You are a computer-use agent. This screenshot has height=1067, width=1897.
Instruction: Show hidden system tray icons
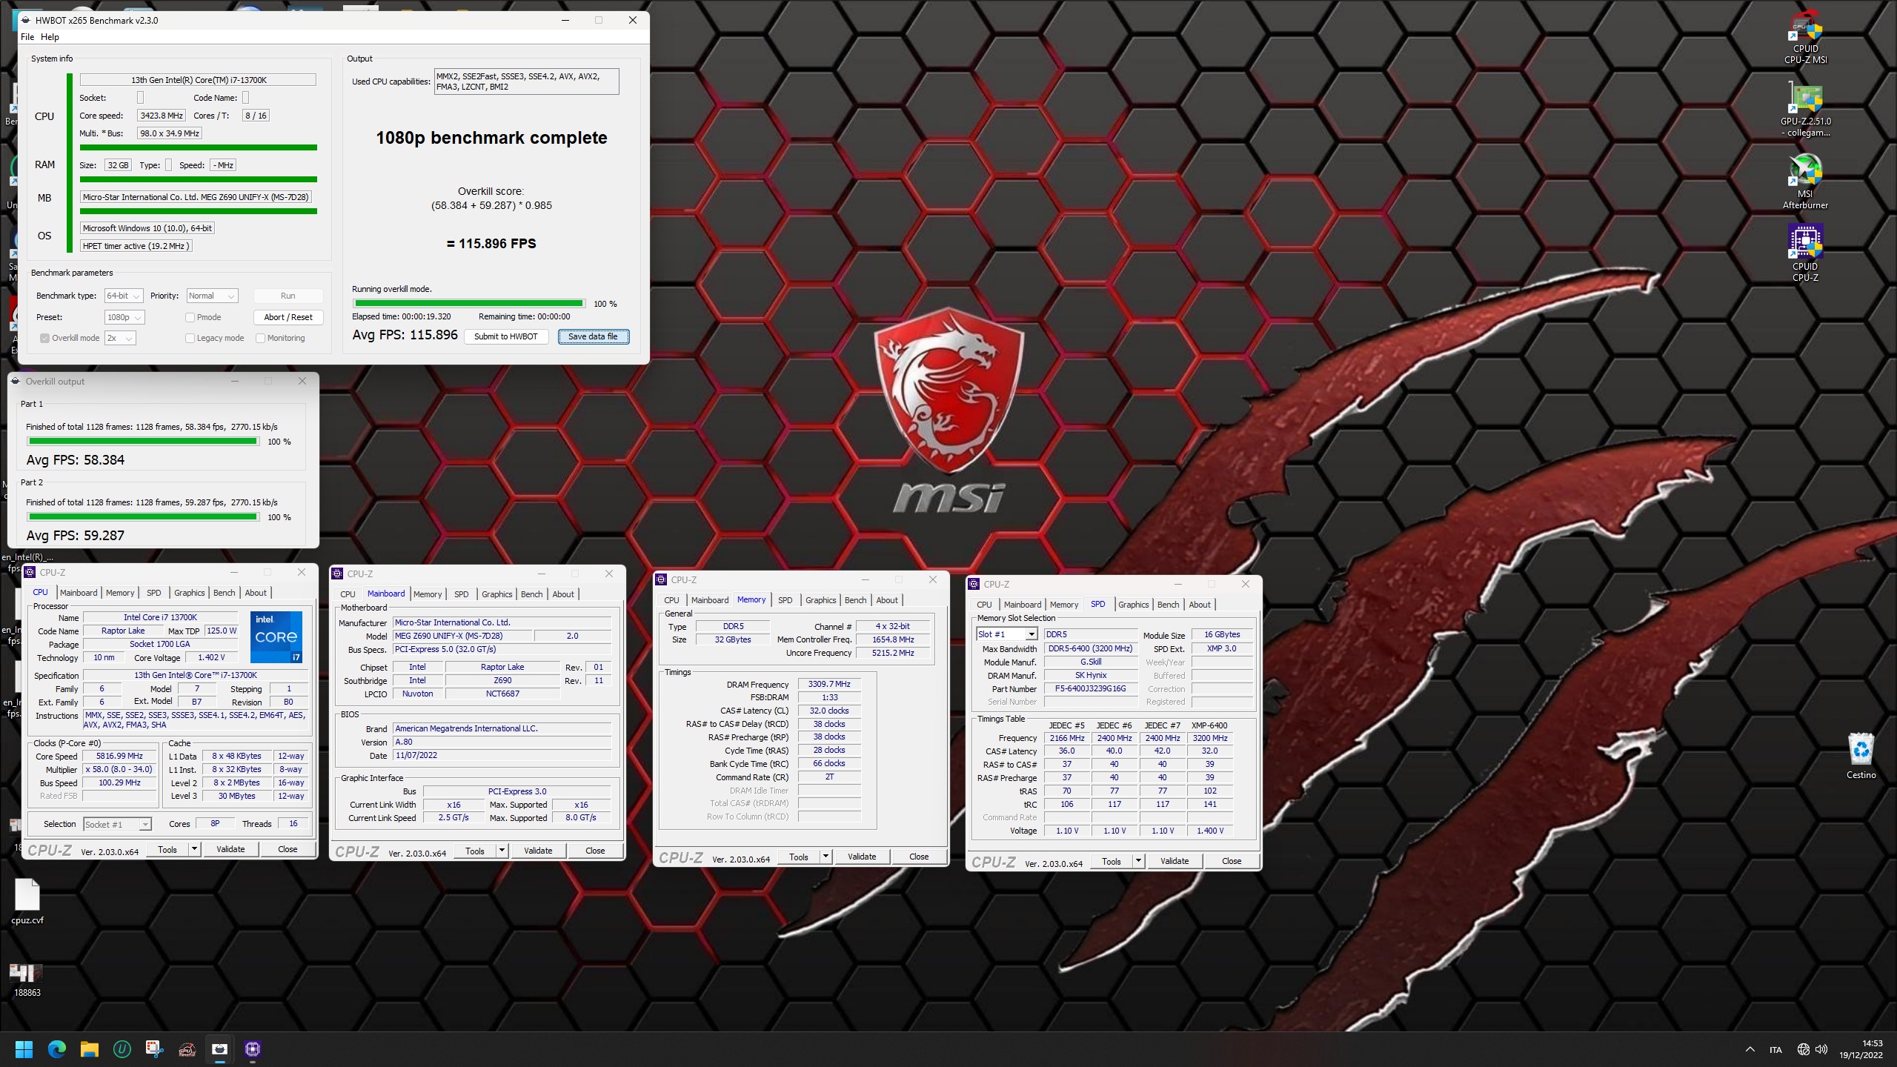(x=1750, y=1049)
